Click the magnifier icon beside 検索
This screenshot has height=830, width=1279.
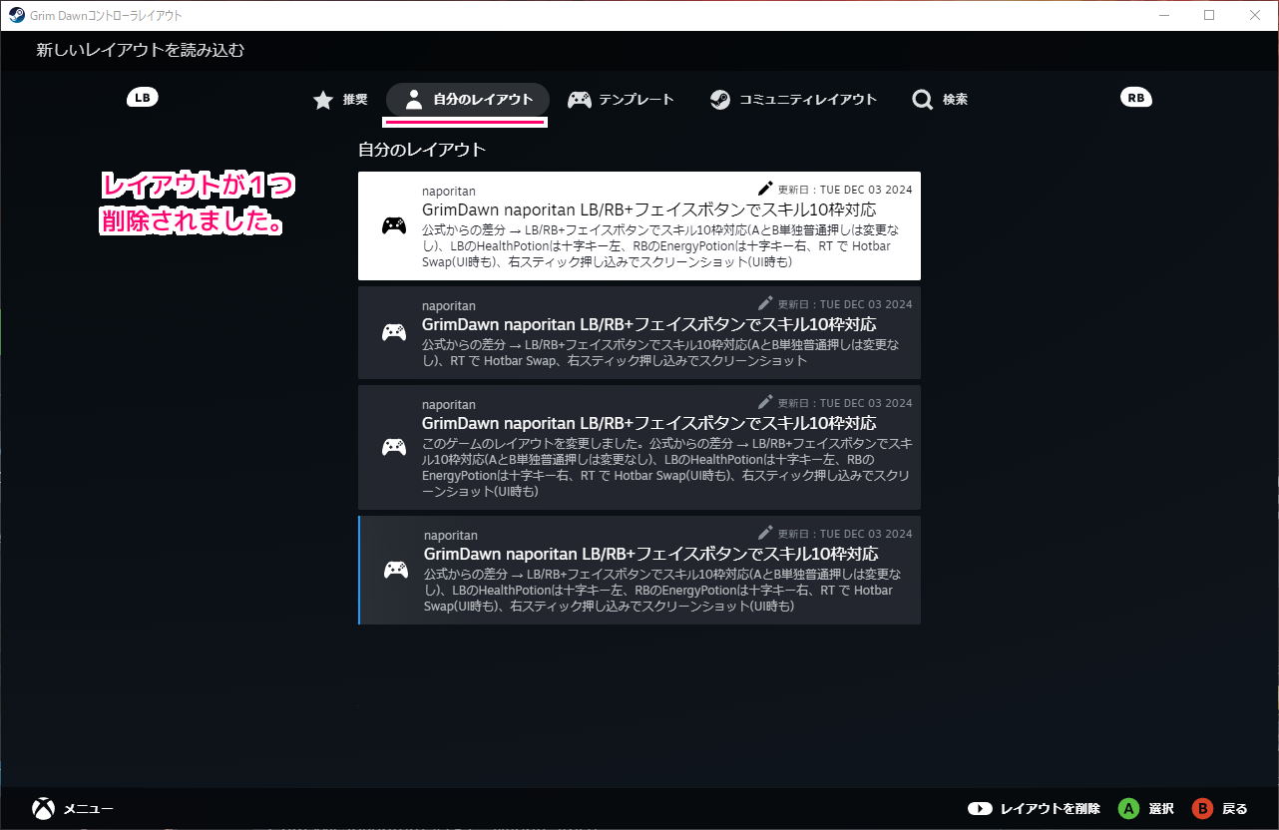pyautogui.click(x=923, y=100)
